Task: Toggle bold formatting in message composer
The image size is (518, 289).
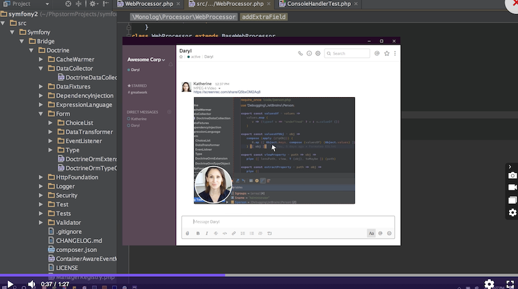Action: click(198, 233)
